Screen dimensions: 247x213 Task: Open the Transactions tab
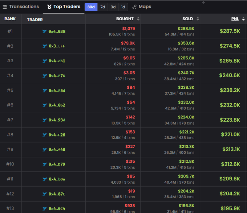pos(21,7)
